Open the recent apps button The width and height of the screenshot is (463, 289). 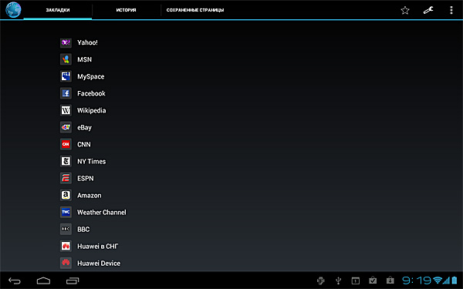pos(73,281)
